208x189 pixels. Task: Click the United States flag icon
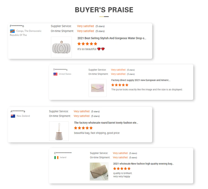tap(55, 74)
